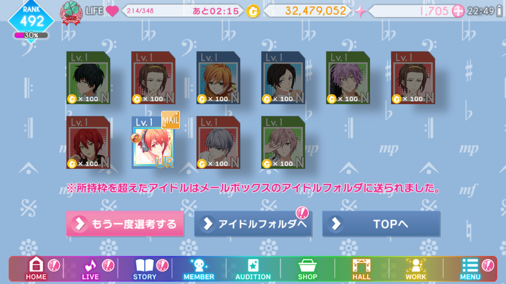Select the purple-haired N card thumbnail
The width and height of the screenshot is (506, 284).
tap(348, 78)
